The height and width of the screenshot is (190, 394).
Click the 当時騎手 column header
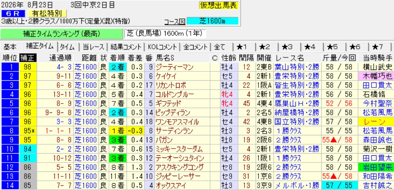tap(377, 58)
